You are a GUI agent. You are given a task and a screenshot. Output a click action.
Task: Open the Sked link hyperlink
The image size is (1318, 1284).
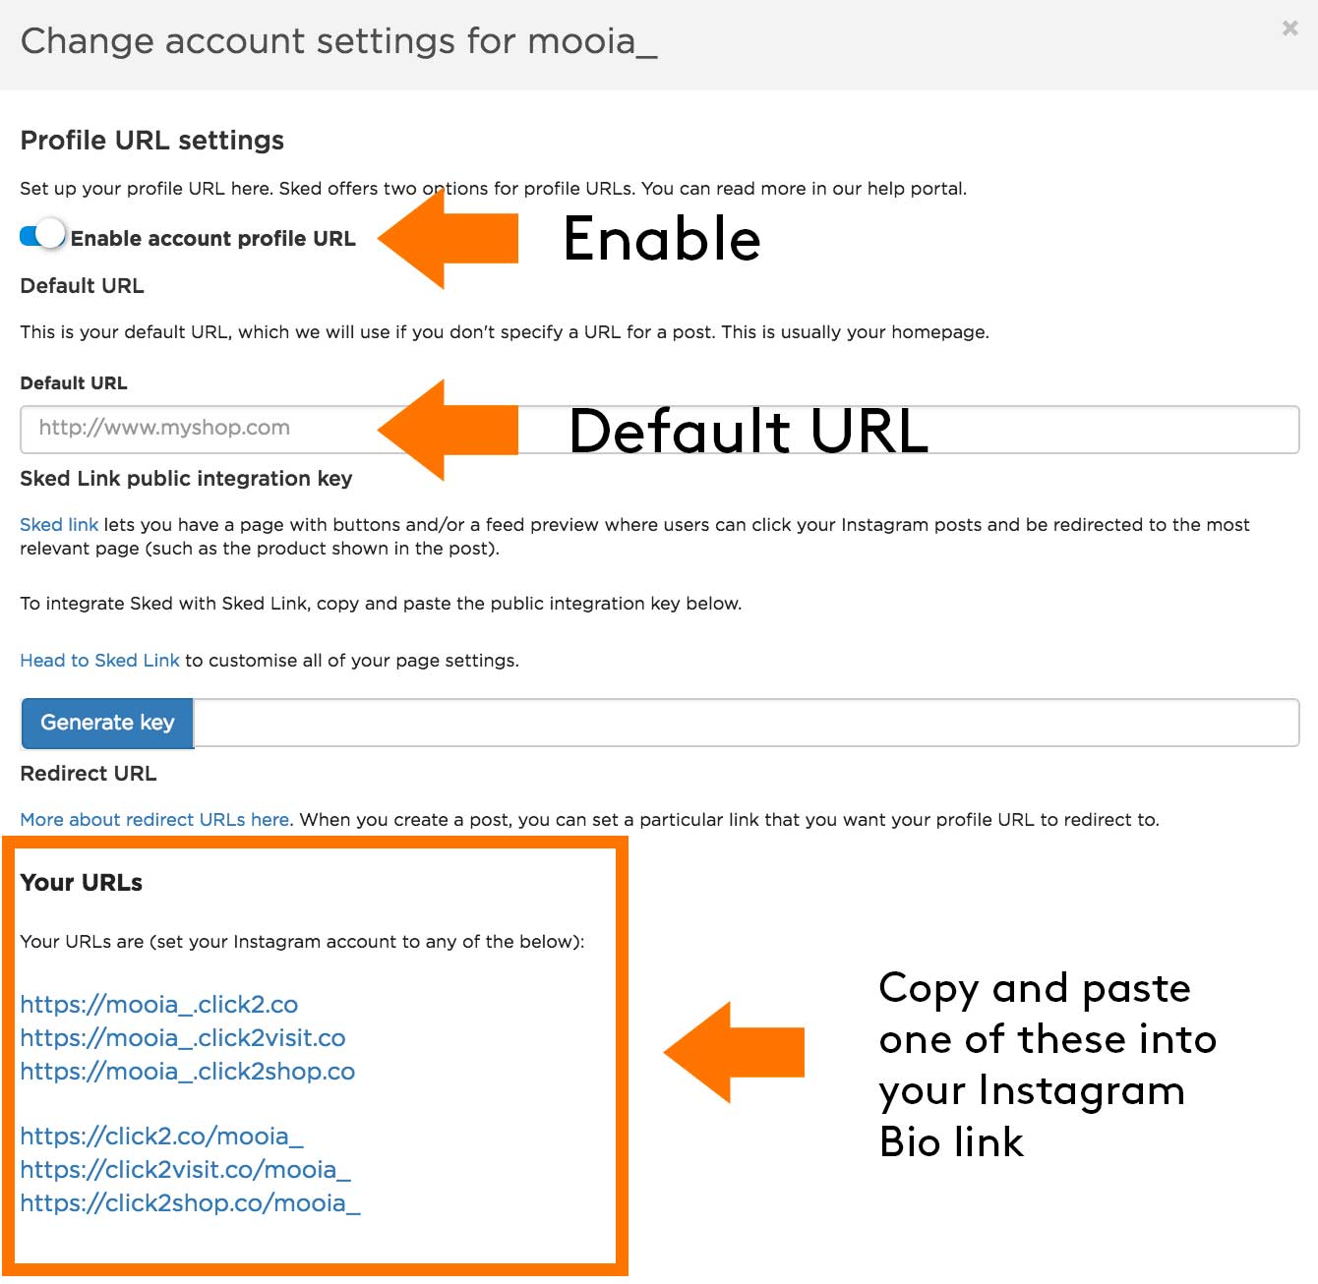(x=59, y=524)
